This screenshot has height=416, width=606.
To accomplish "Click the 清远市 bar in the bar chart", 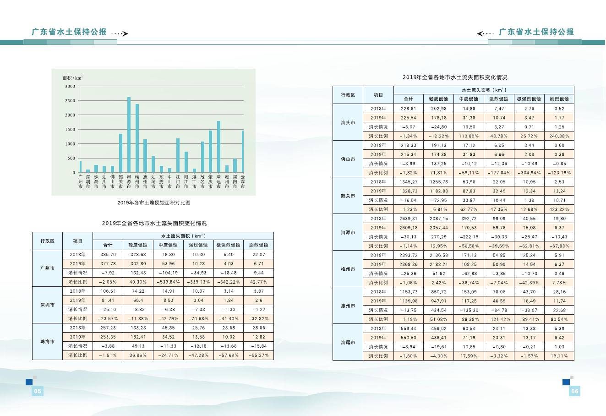I will point(219,147).
